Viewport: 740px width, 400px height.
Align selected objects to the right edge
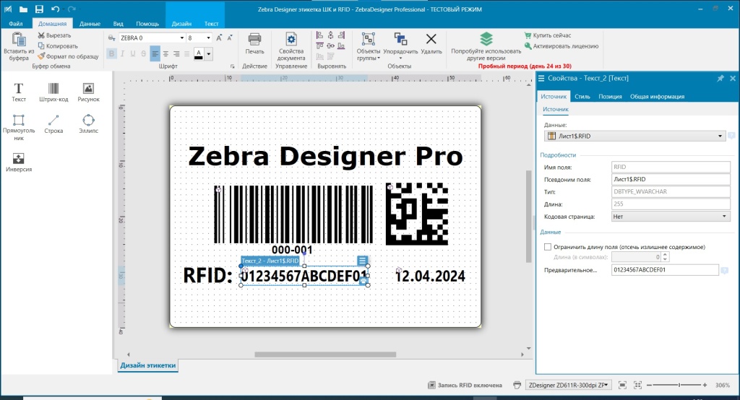(341, 35)
